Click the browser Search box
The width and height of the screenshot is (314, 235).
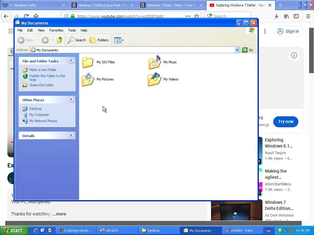(228, 16)
